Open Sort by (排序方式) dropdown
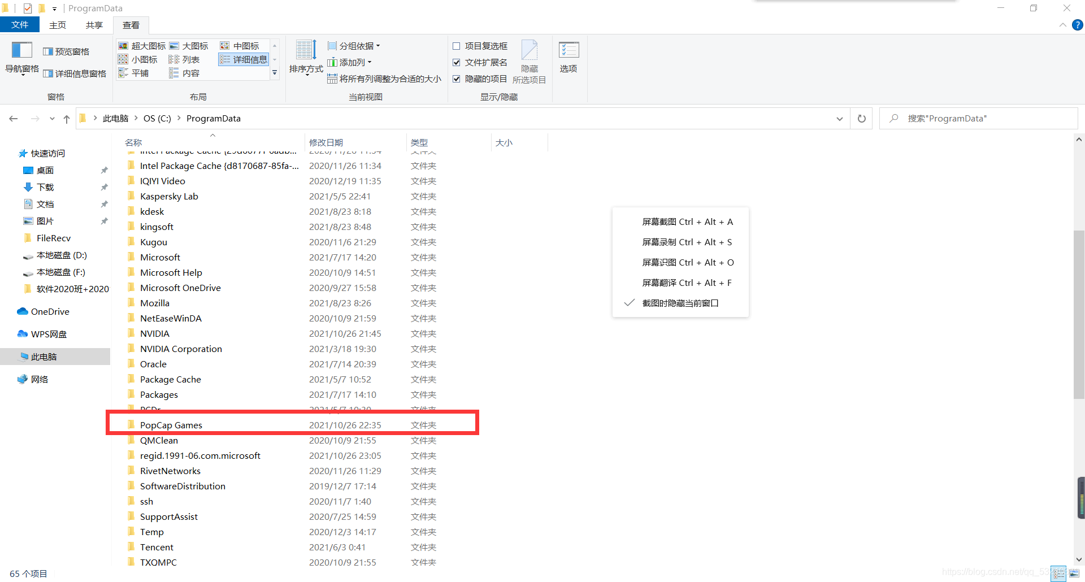 coord(306,58)
